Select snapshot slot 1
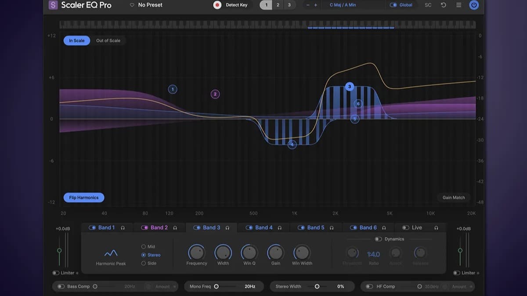The width and height of the screenshot is (527, 296). pos(266,5)
